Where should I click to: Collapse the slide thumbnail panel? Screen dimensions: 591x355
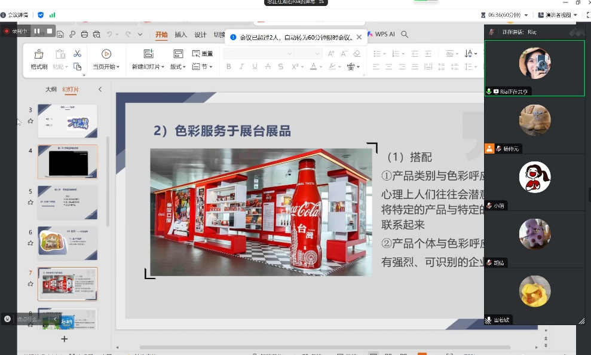[x=100, y=89]
